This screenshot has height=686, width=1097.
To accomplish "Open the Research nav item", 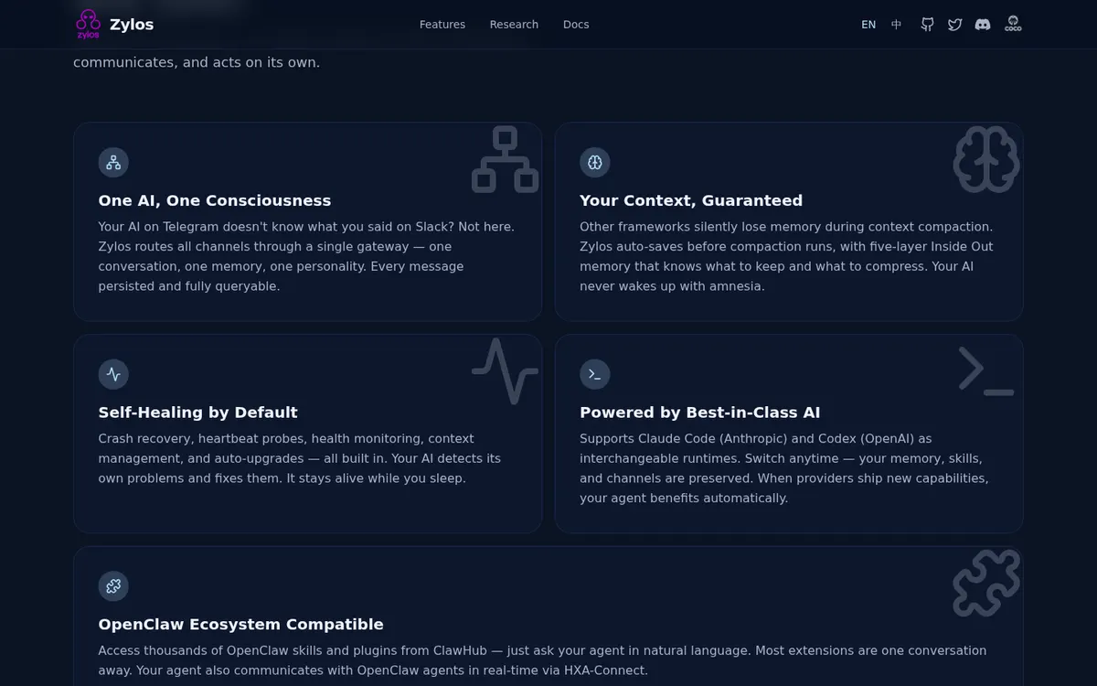I will coord(514,25).
